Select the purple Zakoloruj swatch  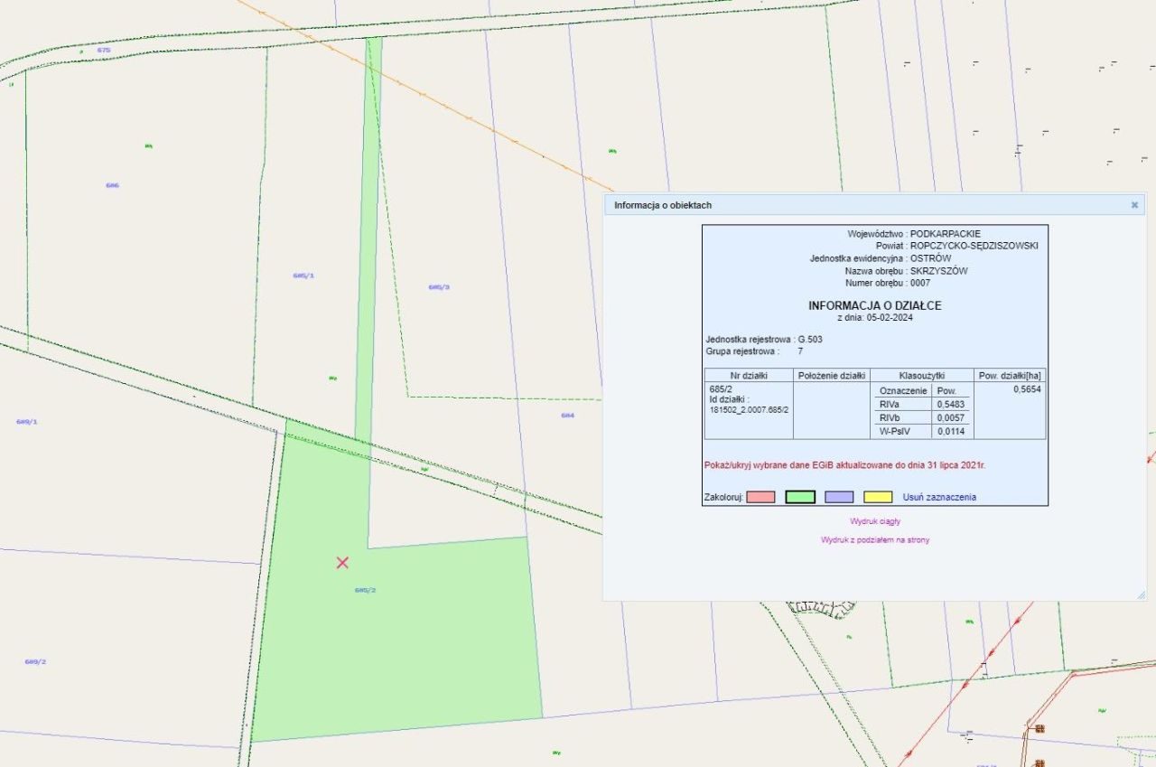[x=839, y=497]
